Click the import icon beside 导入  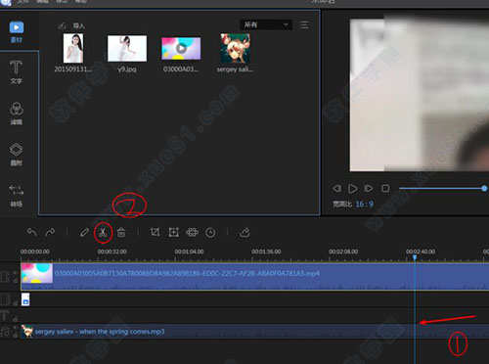pos(62,25)
